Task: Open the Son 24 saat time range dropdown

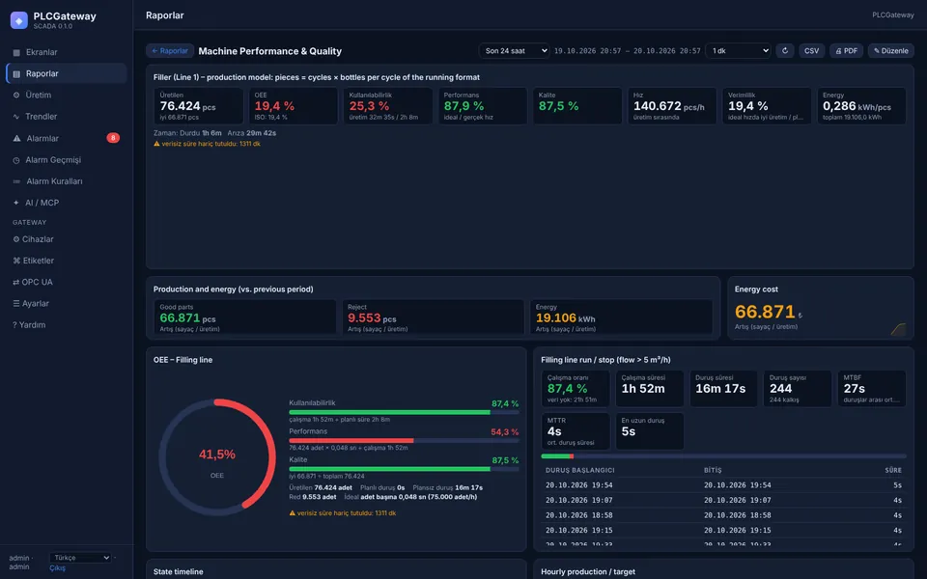Action: point(514,51)
